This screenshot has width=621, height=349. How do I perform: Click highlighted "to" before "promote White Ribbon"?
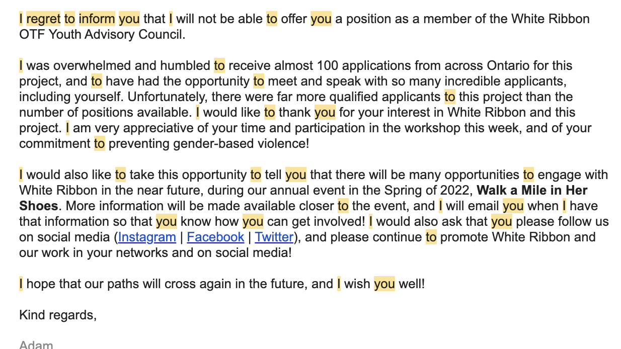tap(431, 237)
